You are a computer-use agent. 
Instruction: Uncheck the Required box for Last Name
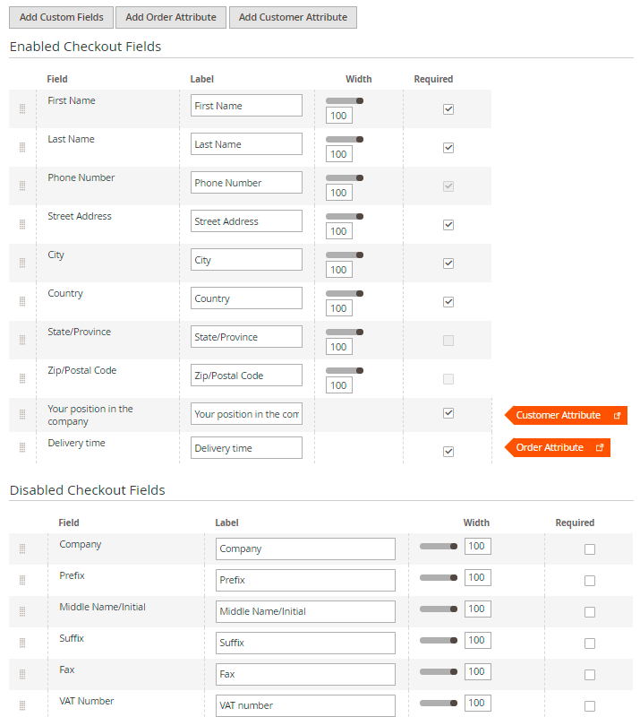[x=448, y=148]
